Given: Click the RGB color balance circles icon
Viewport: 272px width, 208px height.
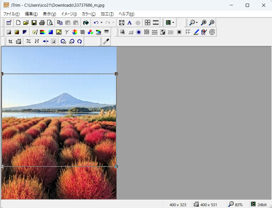Looking at the screenshot, I should click(90, 32).
